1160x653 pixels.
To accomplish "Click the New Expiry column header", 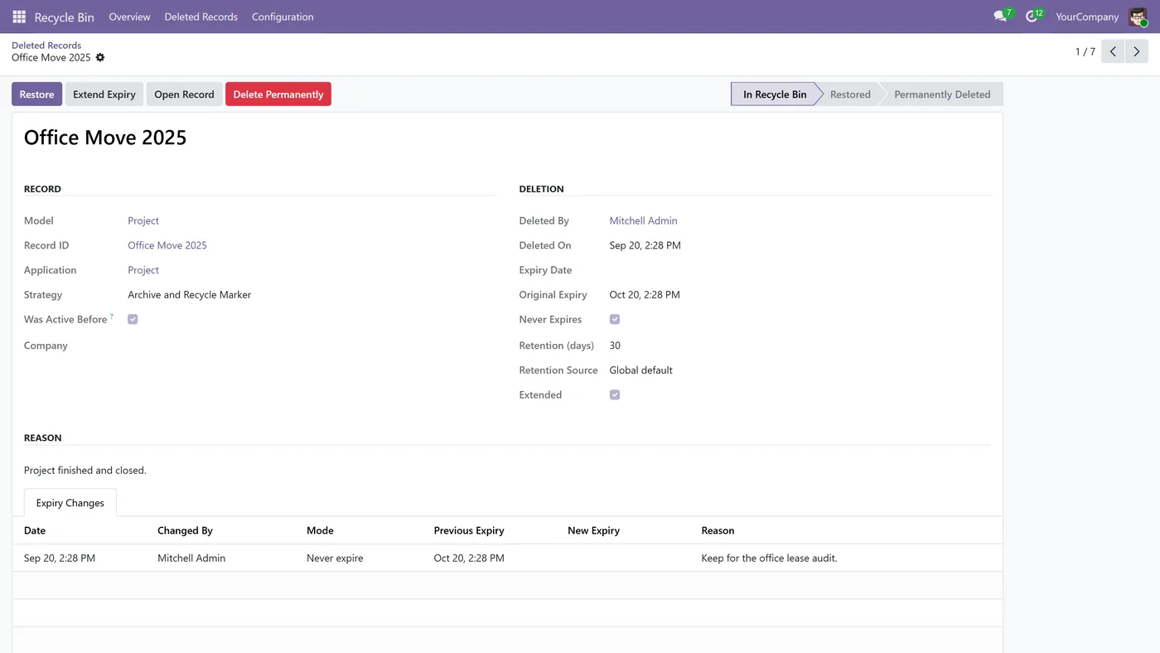I will 593,530.
